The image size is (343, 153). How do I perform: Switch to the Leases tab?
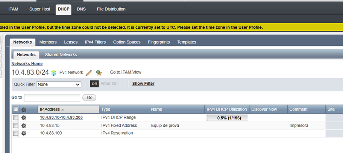[x=71, y=42]
